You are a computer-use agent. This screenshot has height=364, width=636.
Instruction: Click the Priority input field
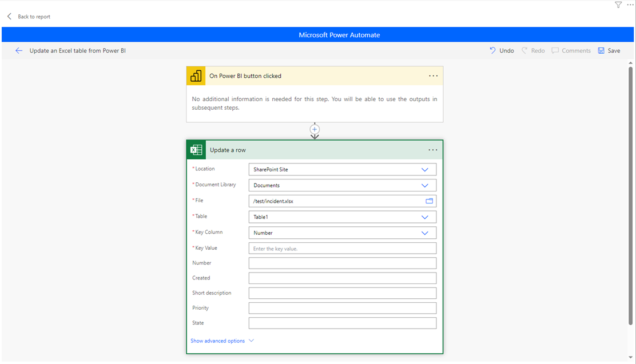[343, 308]
